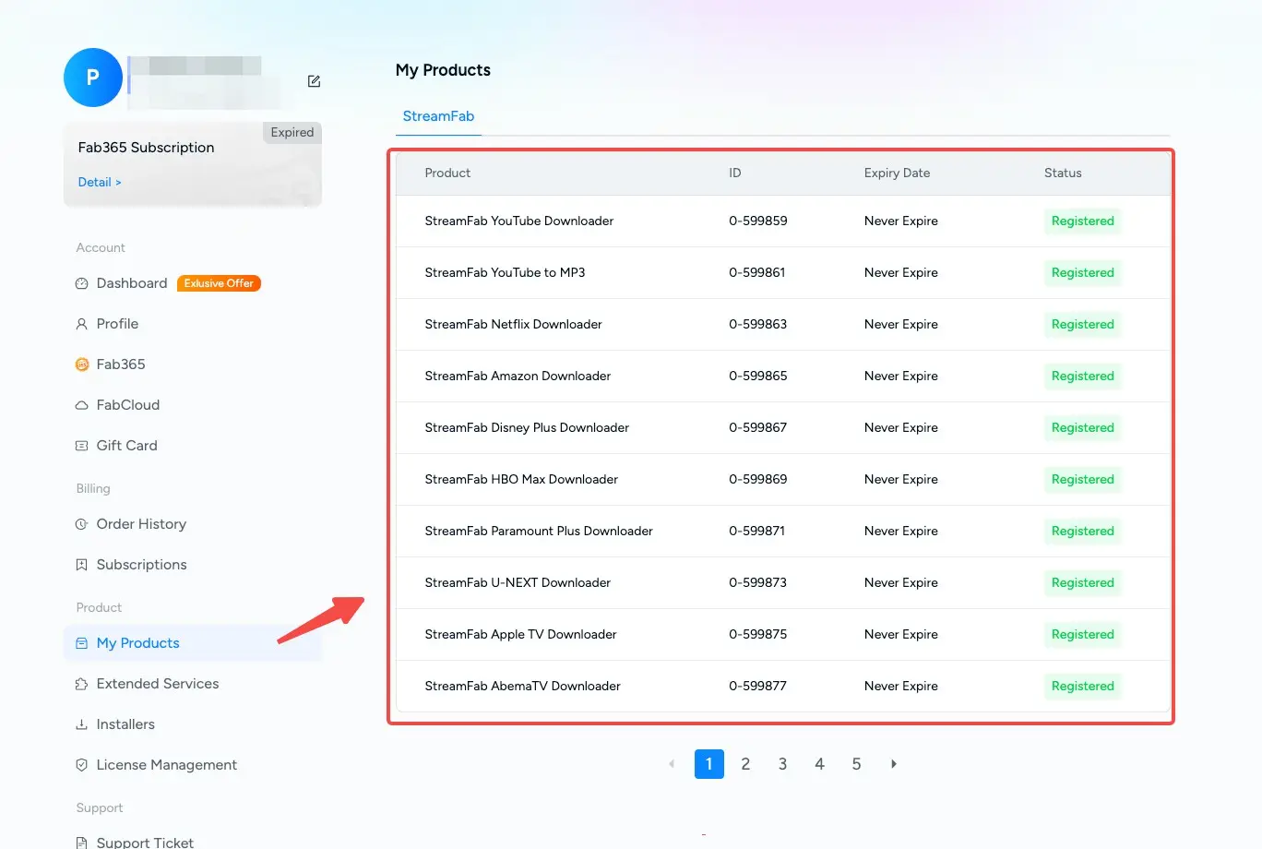
Task: Open Subscriptions under Billing
Action: tap(141, 565)
